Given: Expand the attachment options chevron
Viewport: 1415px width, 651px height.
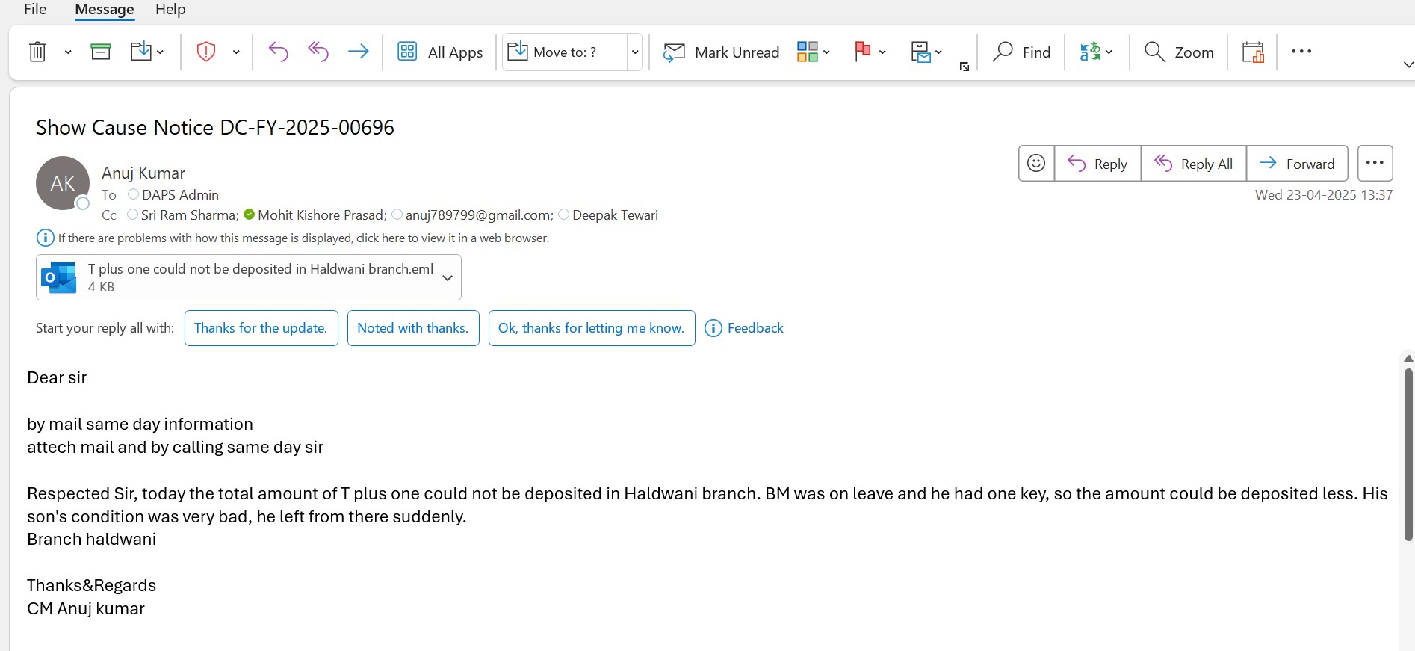Looking at the screenshot, I should pos(448,277).
